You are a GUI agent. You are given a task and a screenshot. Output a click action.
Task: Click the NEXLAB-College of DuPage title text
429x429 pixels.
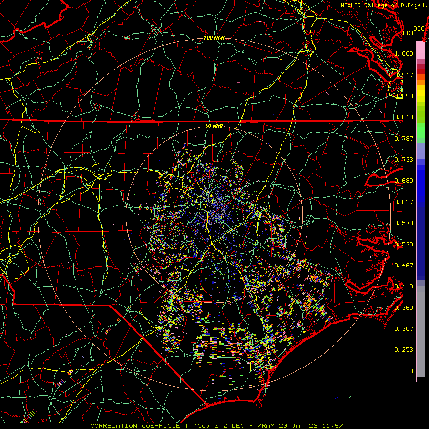pyautogui.click(x=384, y=5)
